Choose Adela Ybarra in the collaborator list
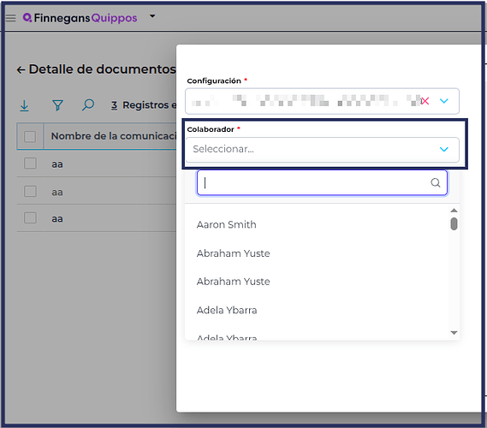Screen dimensions: 487x428 tap(227, 310)
